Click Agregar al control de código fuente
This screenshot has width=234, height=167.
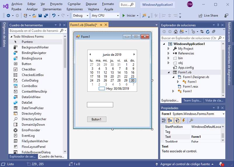click(185, 164)
